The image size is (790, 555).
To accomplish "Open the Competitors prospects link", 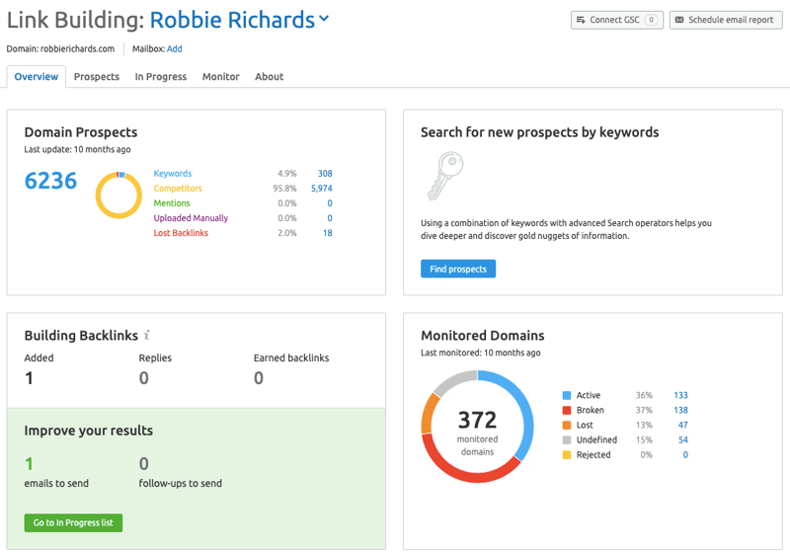I will coord(178,189).
